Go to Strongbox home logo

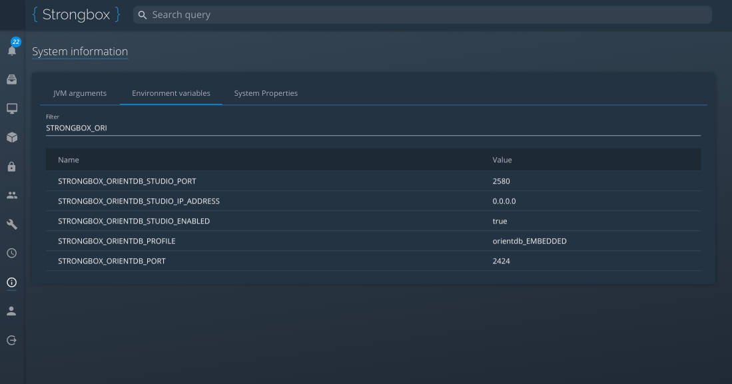click(x=76, y=15)
